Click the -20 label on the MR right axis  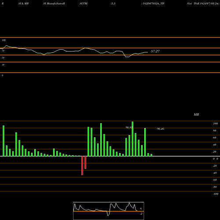[215, 166]
